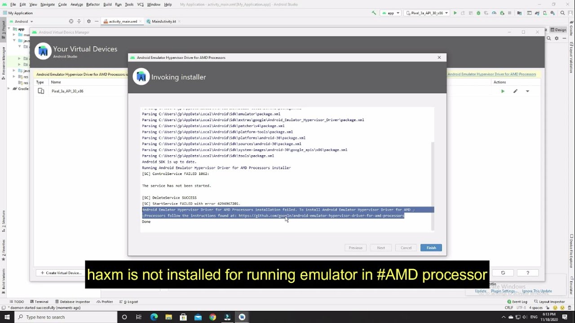
Task: Click the Finish button in installer dialog
Action: tap(431, 248)
